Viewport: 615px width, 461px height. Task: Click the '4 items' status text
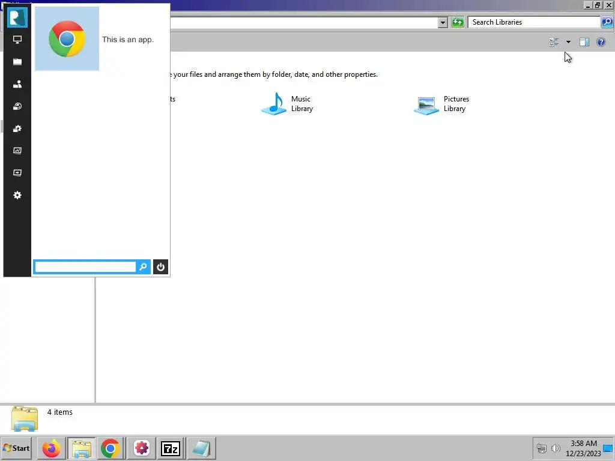(60, 412)
